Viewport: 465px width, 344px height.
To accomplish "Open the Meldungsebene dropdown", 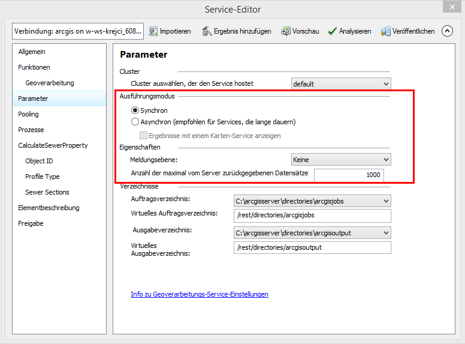I will 341,160.
